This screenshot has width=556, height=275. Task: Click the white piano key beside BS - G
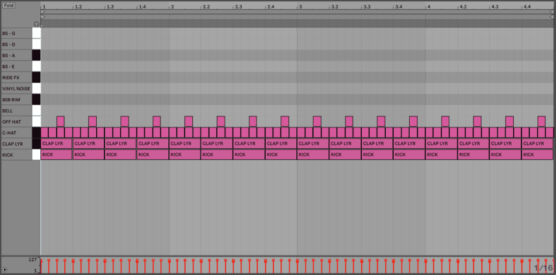(x=36, y=33)
